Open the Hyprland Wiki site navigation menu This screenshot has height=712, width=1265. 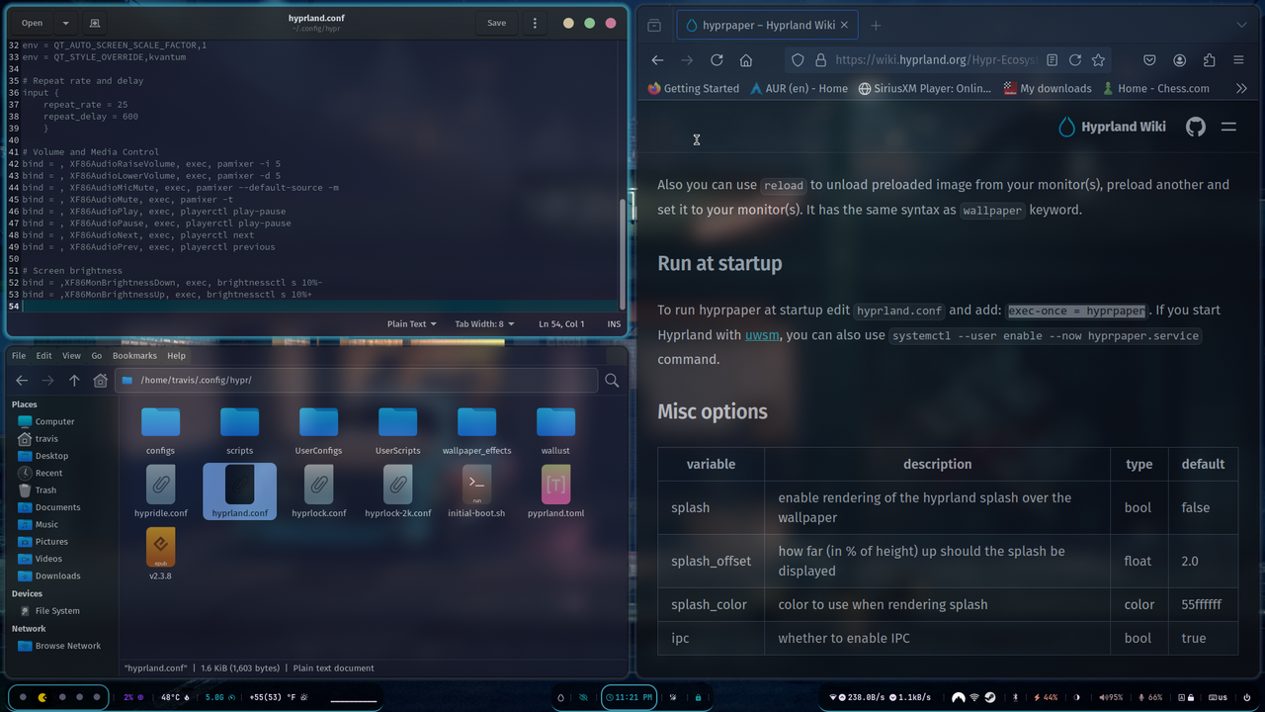tap(1228, 127)
